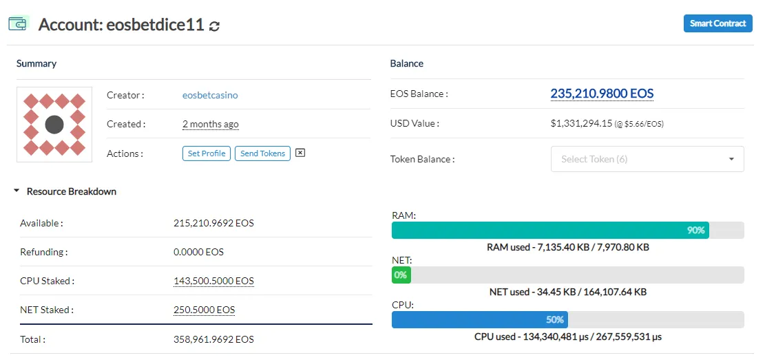765x362 pixels.
Task: Click the NET used 34.45 KB text
Action: 568,292
